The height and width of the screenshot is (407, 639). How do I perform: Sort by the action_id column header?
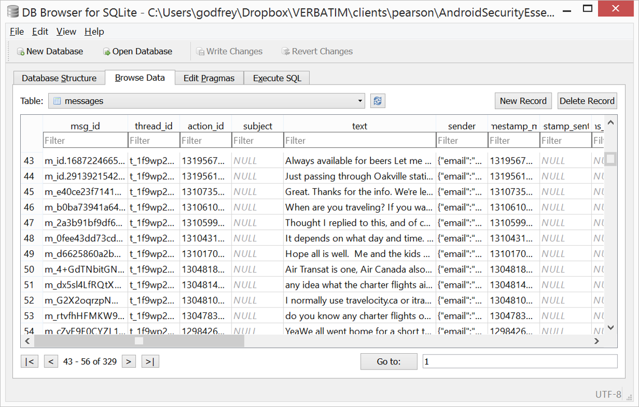tap(206, 126)
